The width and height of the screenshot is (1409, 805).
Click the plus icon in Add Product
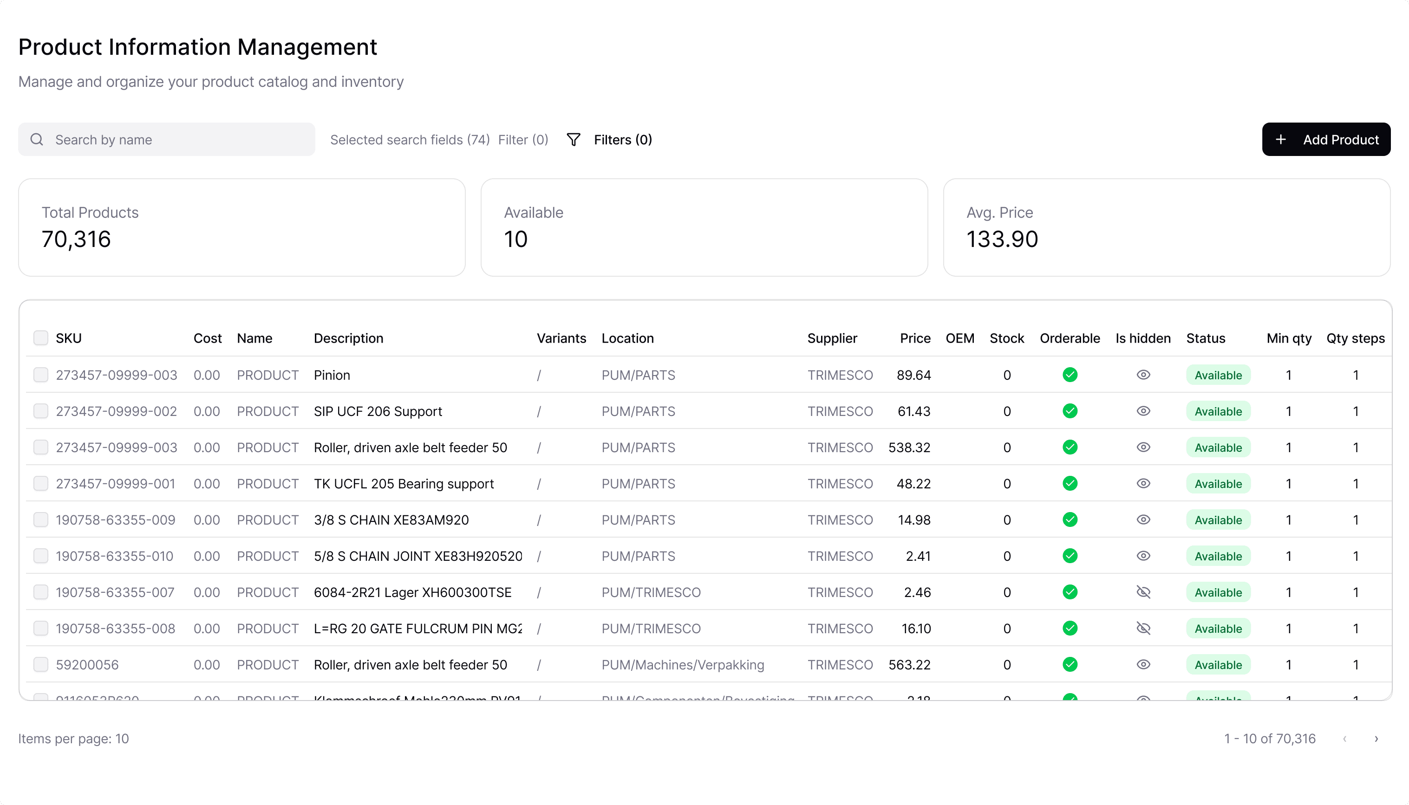pos(1281,139)
